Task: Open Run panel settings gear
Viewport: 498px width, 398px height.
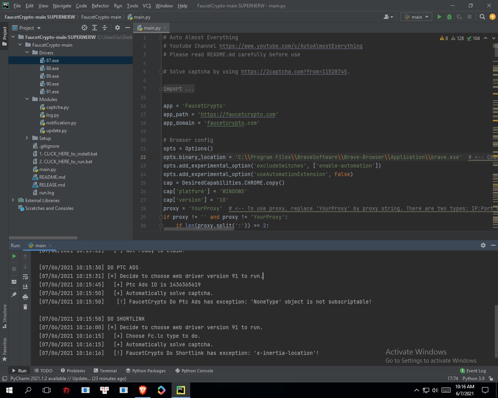Action: pyautogui.click(x=483, y=245)
